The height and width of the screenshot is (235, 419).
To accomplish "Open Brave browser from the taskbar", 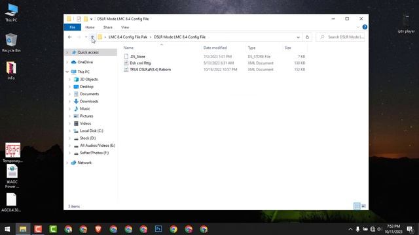I will point(98,229).
